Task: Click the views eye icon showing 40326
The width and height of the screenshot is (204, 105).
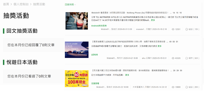Action: tap(173, 58)
